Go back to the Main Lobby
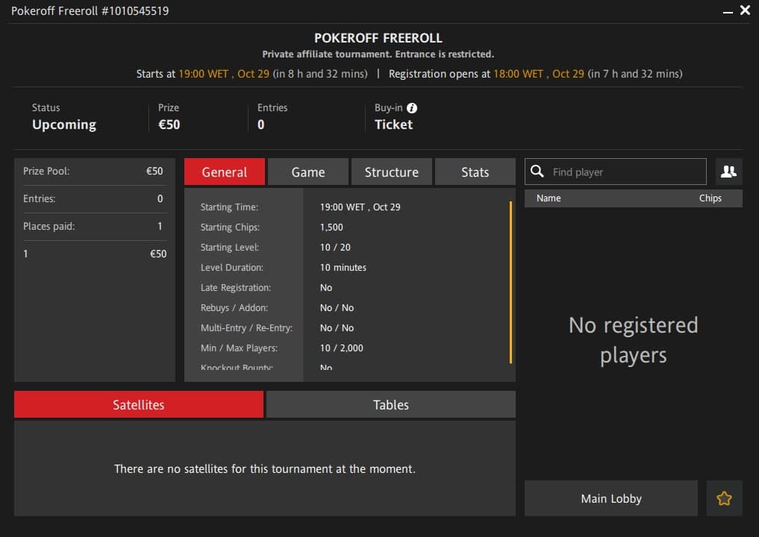 click(610, 499)
